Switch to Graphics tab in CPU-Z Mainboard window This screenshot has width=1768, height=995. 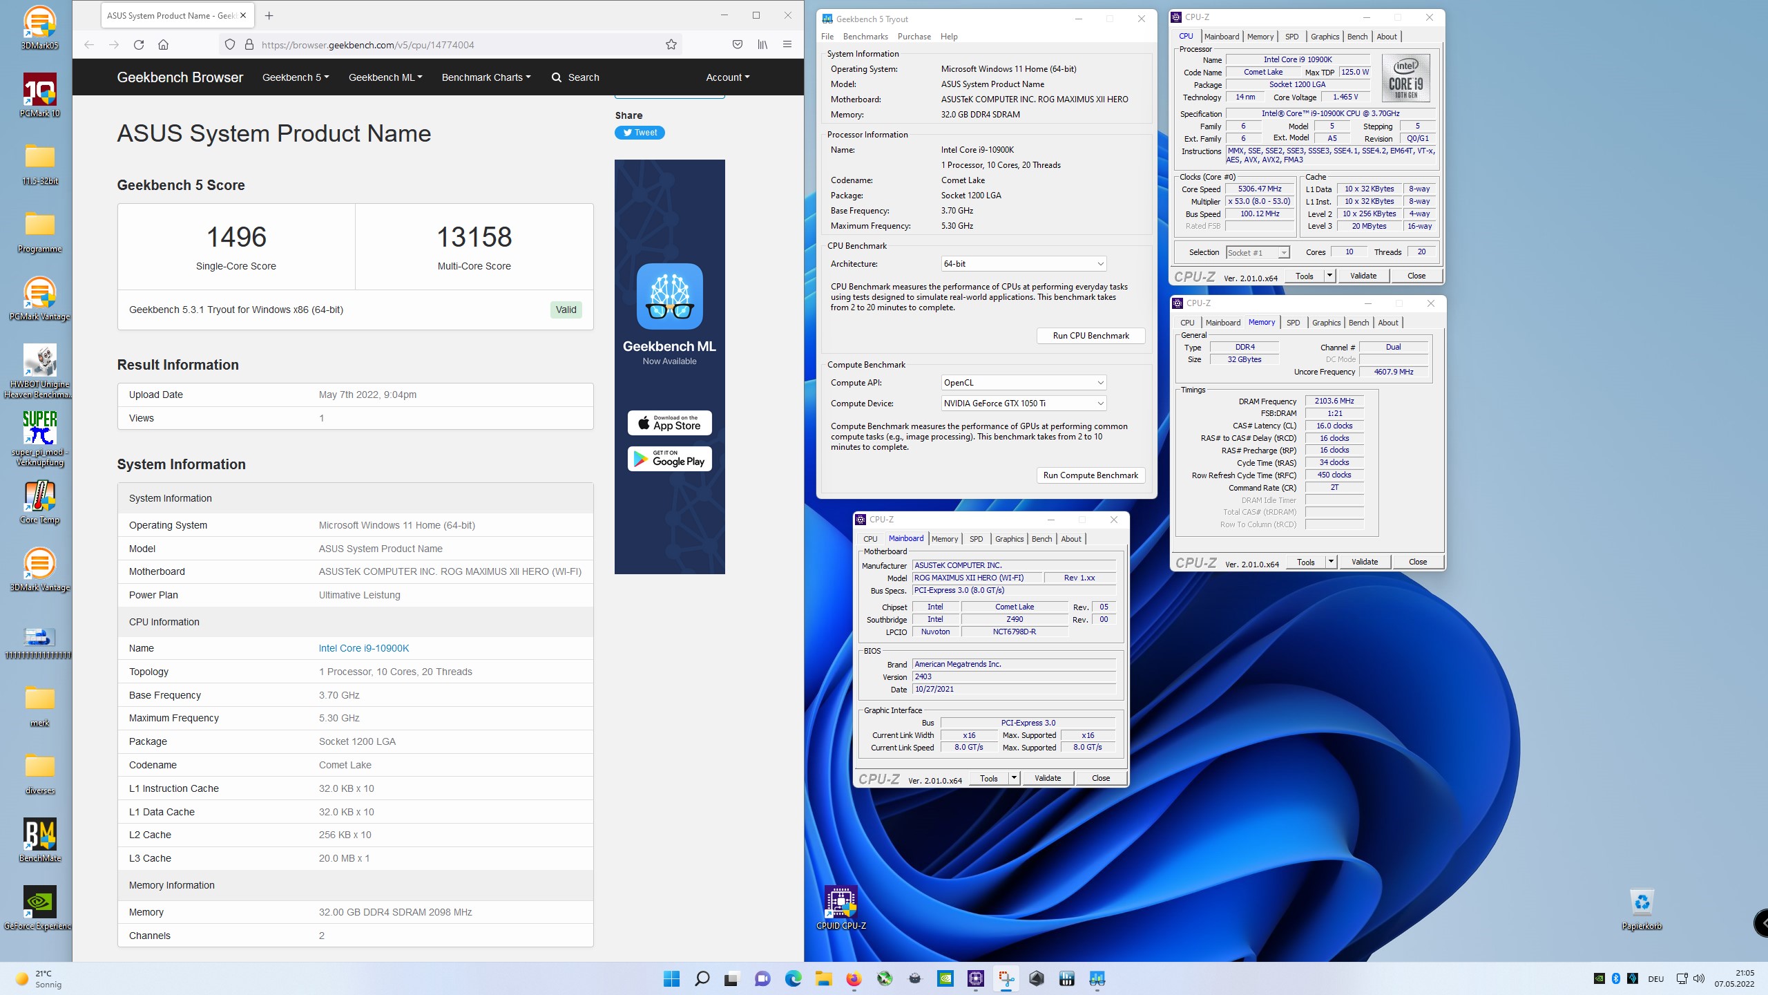[1009, 539]
